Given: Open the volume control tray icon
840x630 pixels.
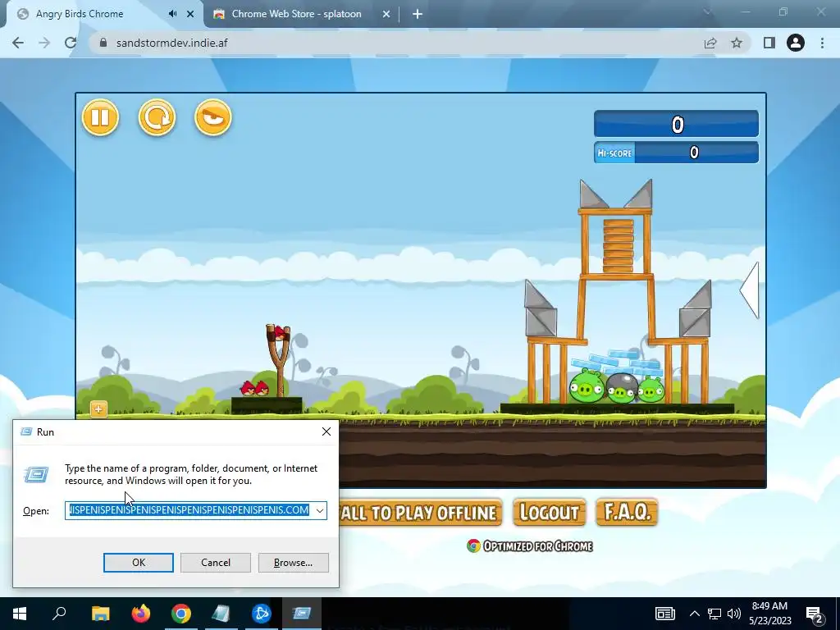Looking at the screenshot, I should tap(734, 614).
